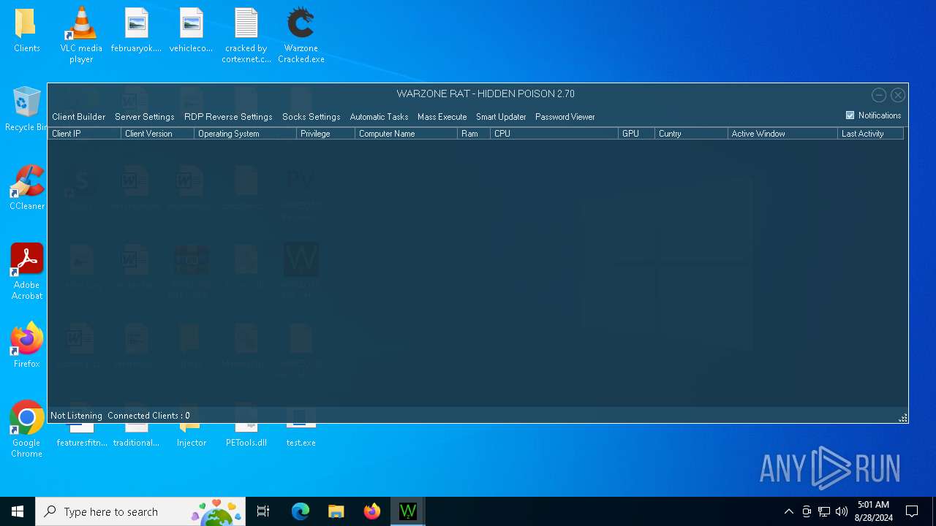This screenshot has width=936, height=526.
Task: Open Automatic Tasks menu
Action: click(379, 117)
